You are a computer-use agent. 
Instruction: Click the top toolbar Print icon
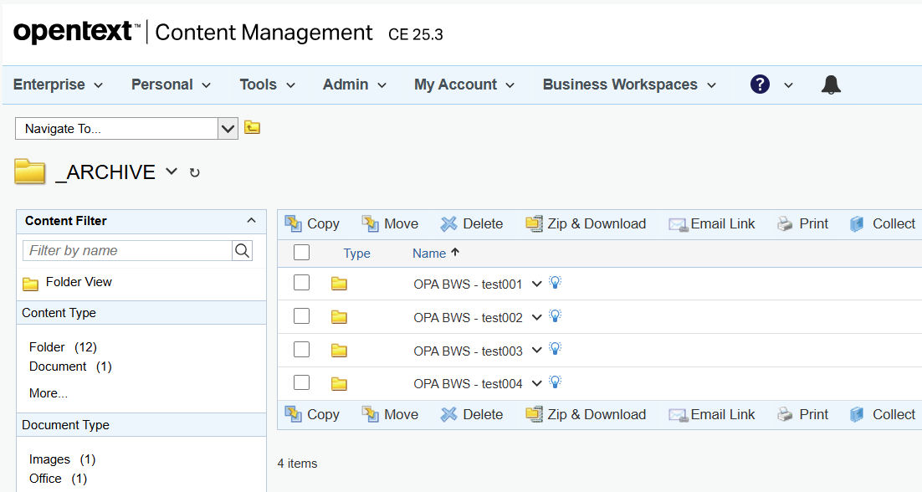(785, 223)
